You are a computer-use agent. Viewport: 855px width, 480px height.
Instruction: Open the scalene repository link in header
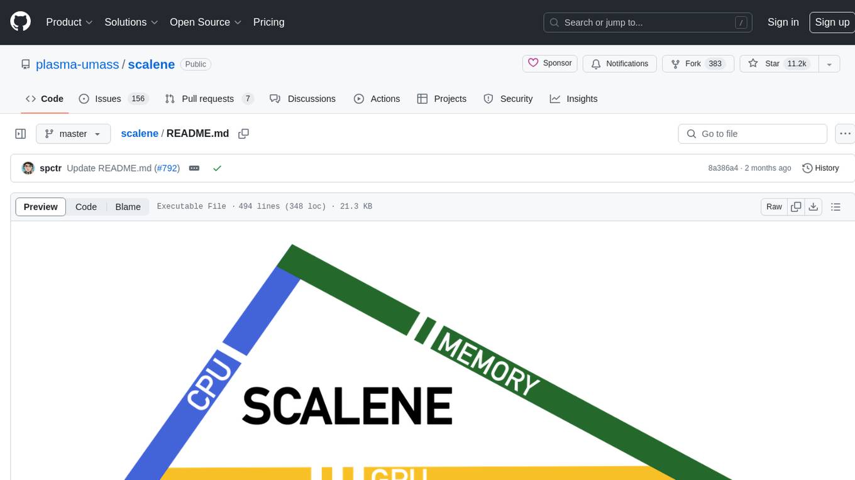[x=151, y=64]
